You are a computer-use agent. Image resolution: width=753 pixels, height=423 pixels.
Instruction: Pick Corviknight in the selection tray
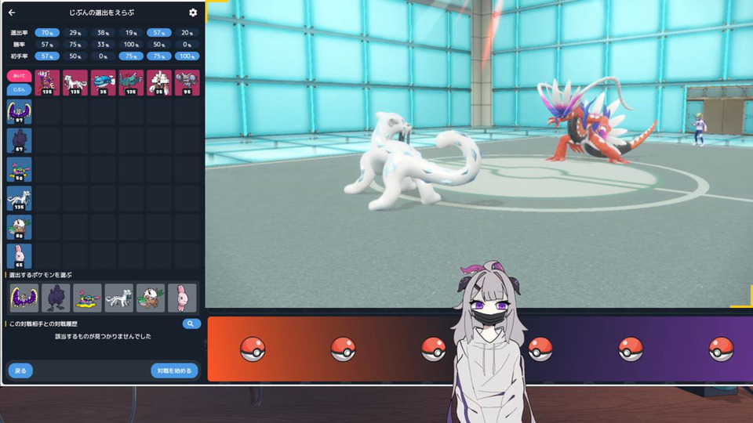click(x=56, y=298)
